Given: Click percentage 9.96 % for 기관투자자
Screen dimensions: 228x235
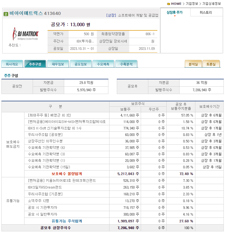Looking at the screenshot, I should (188, 207).
